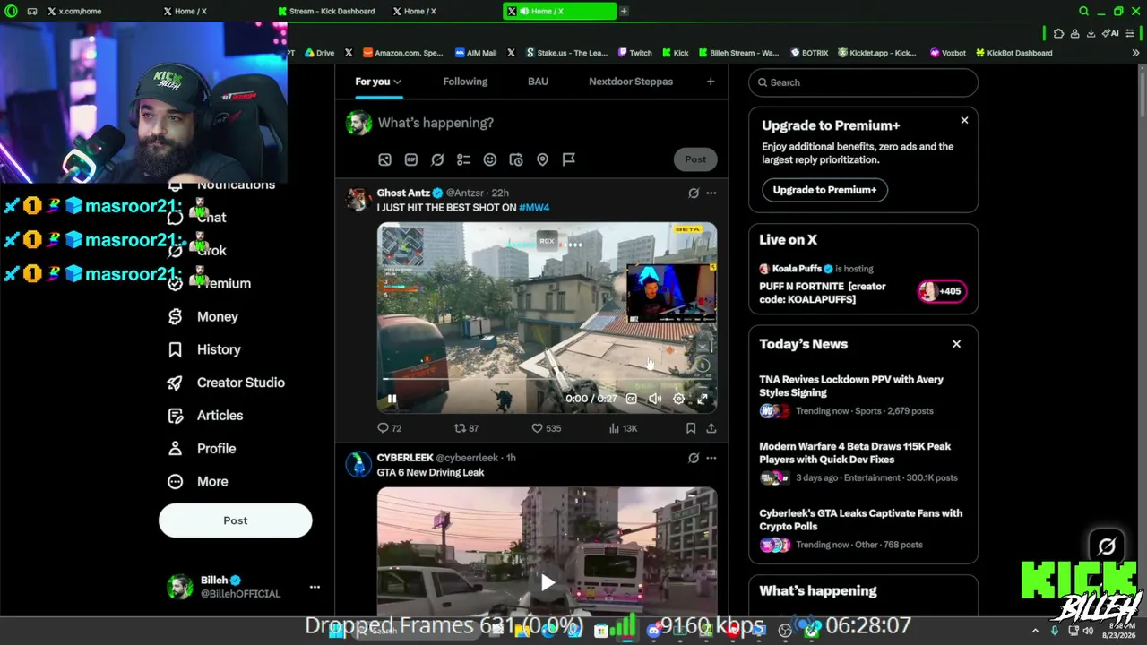Screen dimensions: 1147x645
Task: Click the X search field
Action: tap(863, 82)
